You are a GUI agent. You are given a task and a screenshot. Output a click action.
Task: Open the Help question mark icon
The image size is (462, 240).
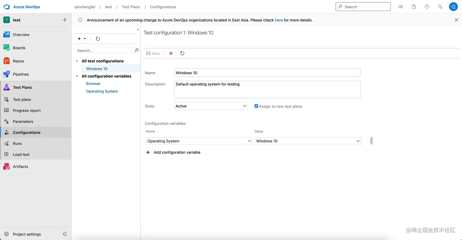coord(427,7)
